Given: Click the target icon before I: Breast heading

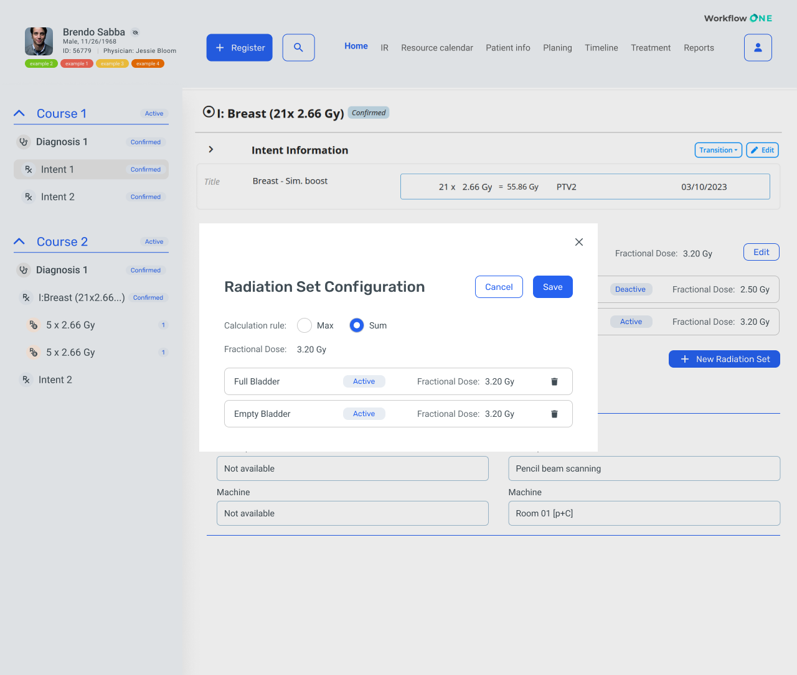Looking at the screenshot, I should pos(209,112).
